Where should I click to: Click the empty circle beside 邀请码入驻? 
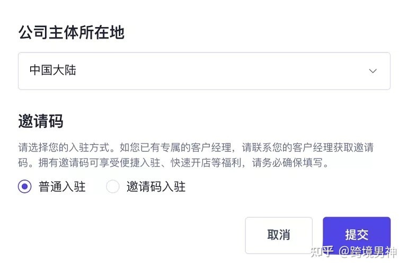click(113, 186)
